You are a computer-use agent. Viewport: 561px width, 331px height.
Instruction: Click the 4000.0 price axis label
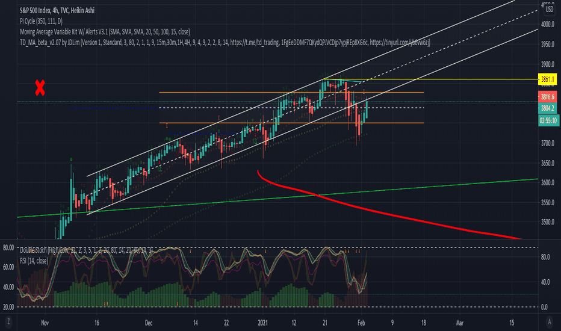[x=547, y=24]
